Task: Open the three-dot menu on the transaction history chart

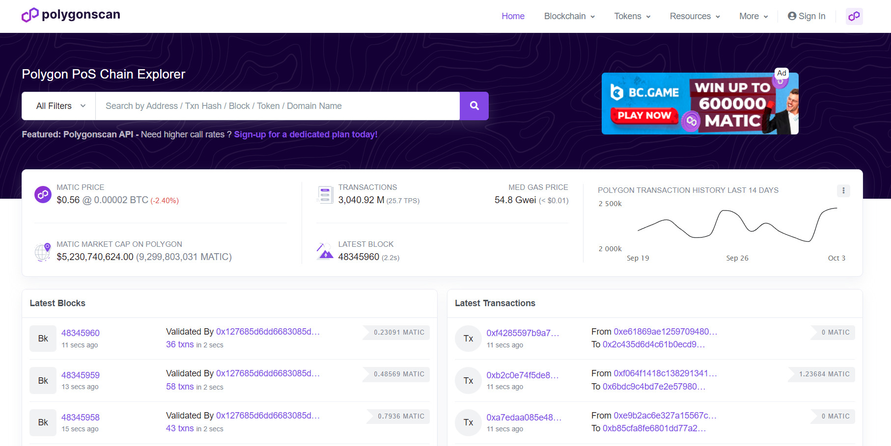Action: [x=844, y=191]
